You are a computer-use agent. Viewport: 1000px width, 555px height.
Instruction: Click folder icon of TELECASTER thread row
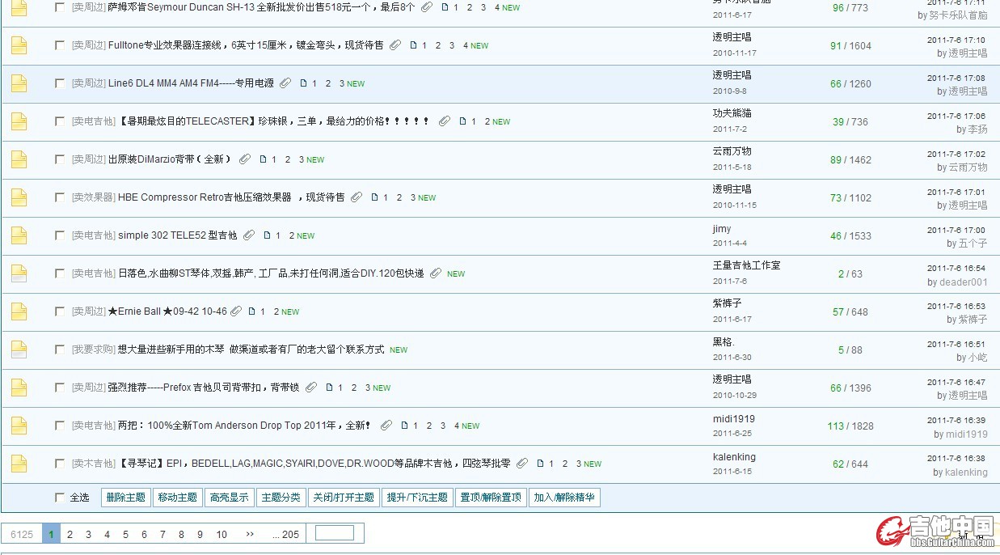[19, 121]
